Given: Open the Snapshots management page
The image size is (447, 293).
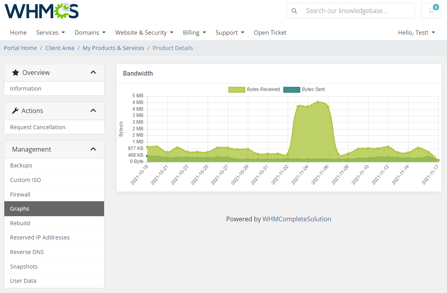Looking at the screenshot, I should point(24,266).
